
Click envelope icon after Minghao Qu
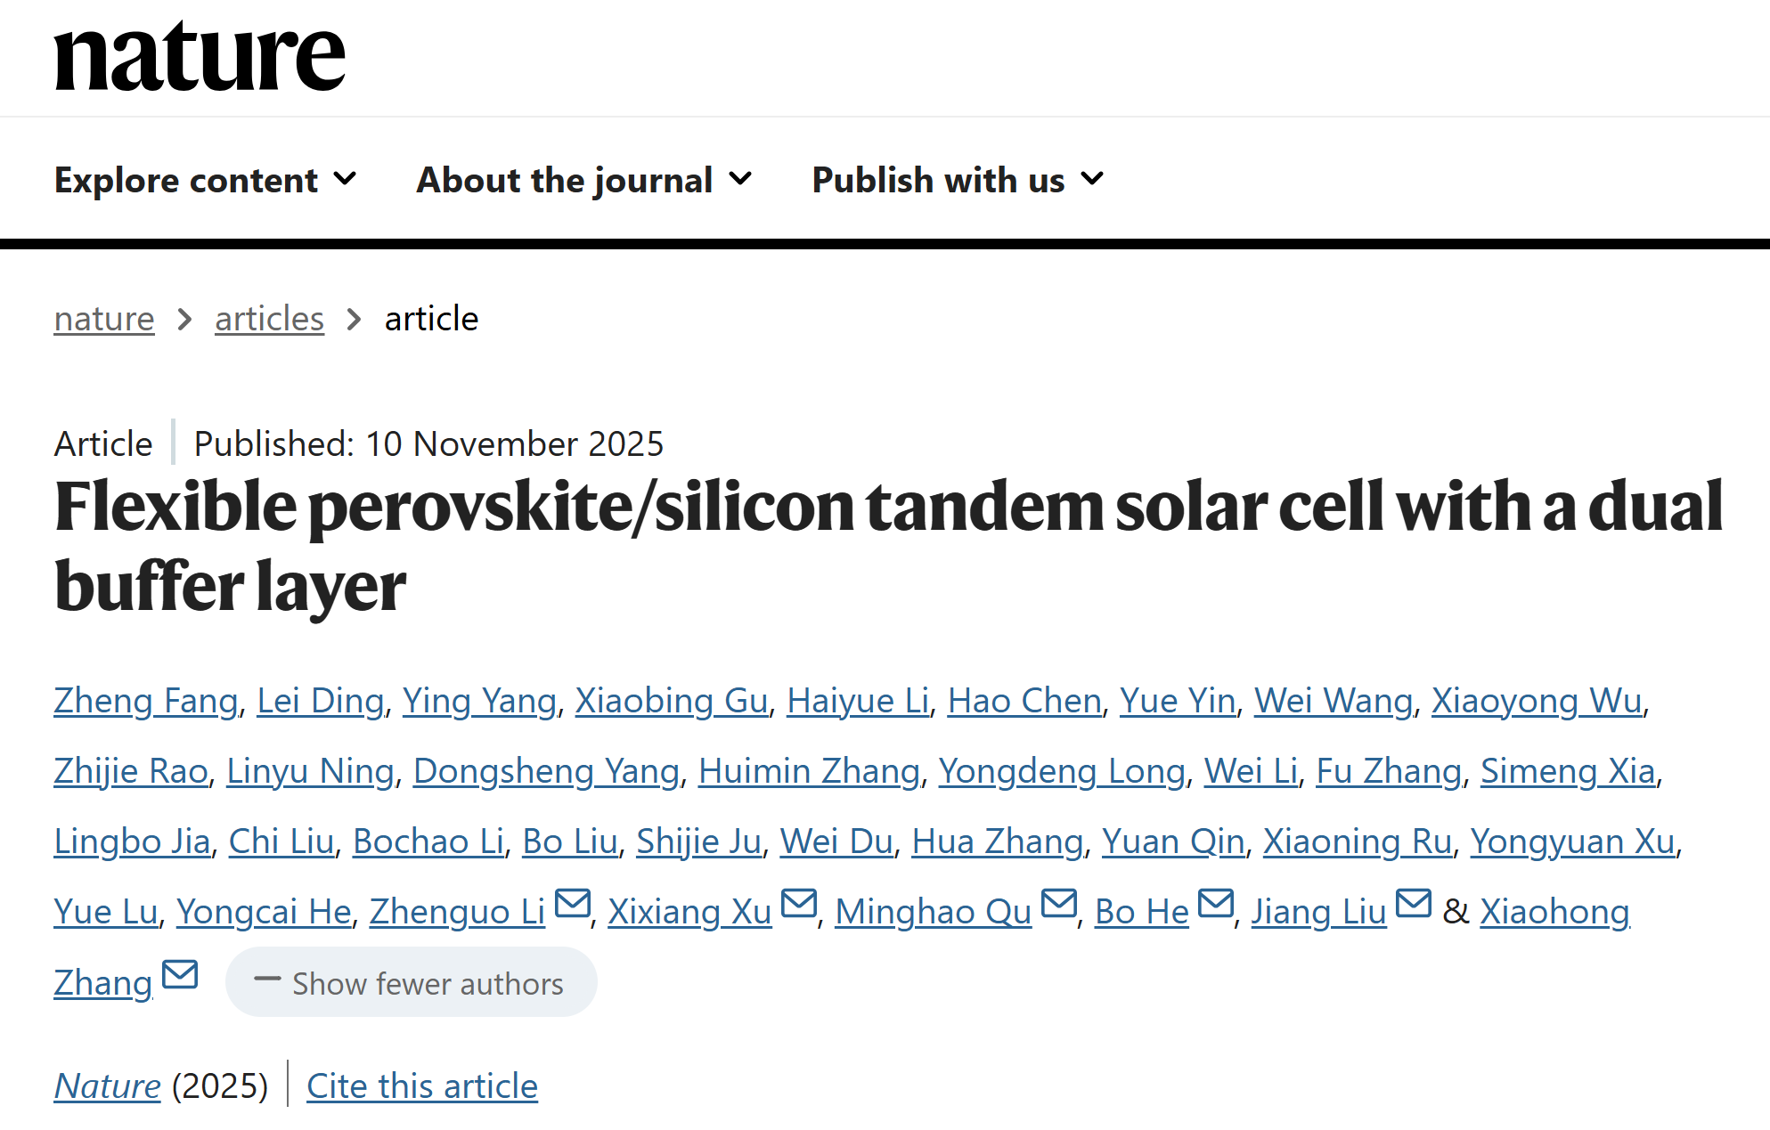[x=1059, y=904]
